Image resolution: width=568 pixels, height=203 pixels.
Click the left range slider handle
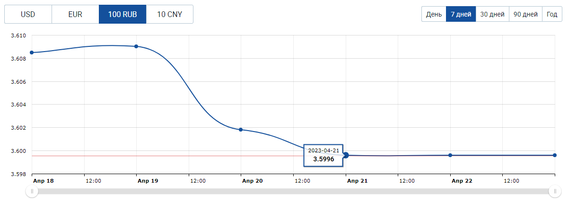click(32, 191)
